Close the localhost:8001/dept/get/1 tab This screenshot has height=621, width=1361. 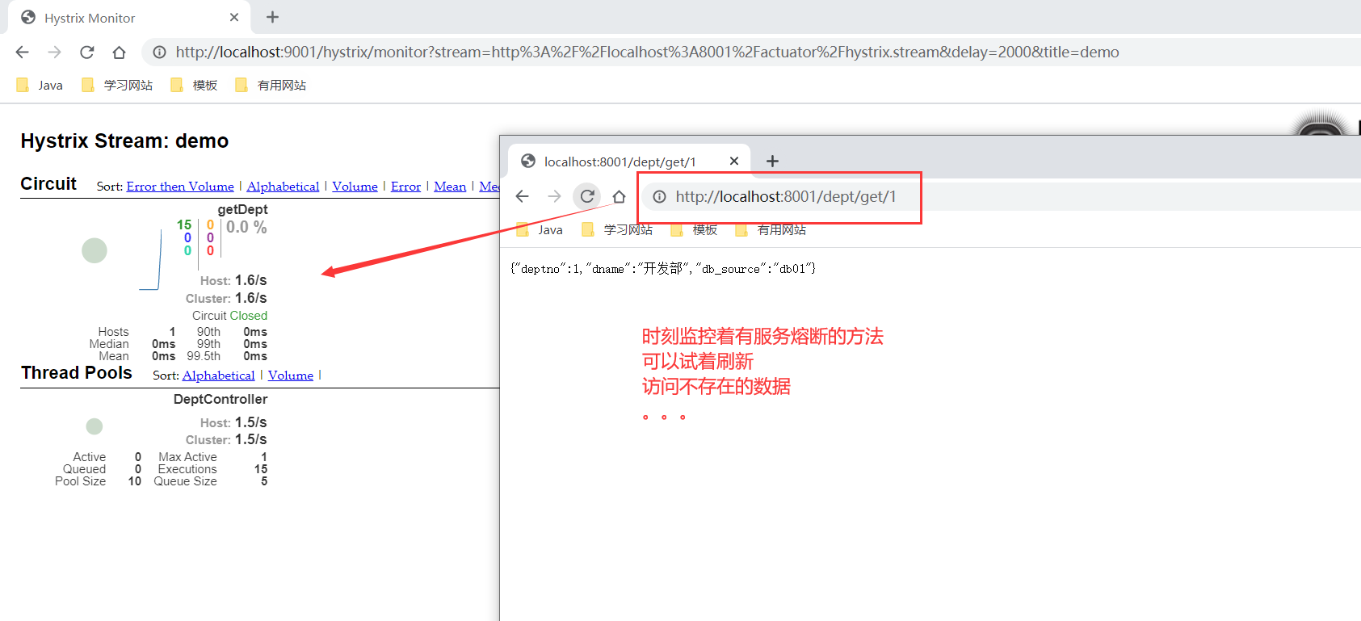pyautogui.click(x=734, y=162)
